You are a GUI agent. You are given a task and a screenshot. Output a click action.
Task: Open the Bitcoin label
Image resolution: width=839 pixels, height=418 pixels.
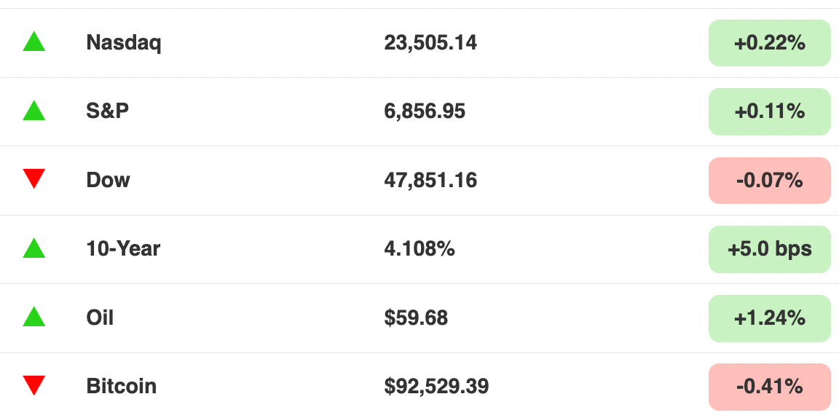click(x=122, y=386)
